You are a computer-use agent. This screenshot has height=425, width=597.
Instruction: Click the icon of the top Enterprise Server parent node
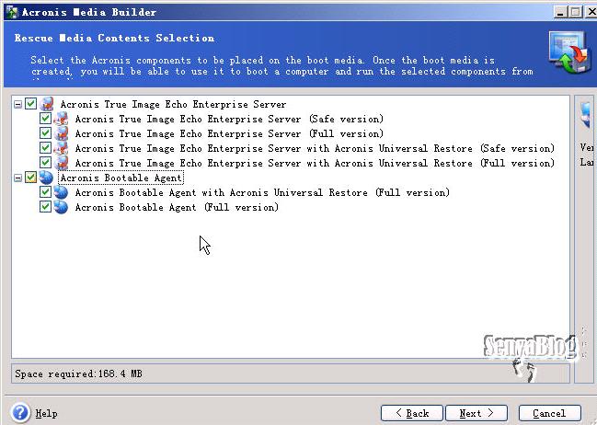[47, 104]
